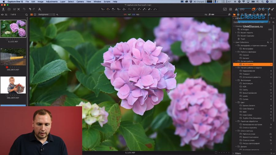The height and width of the screenshot is (155, 276).
Task: Select the child DSC_0073.NEF thumbnail
Action: click(13, 85)
